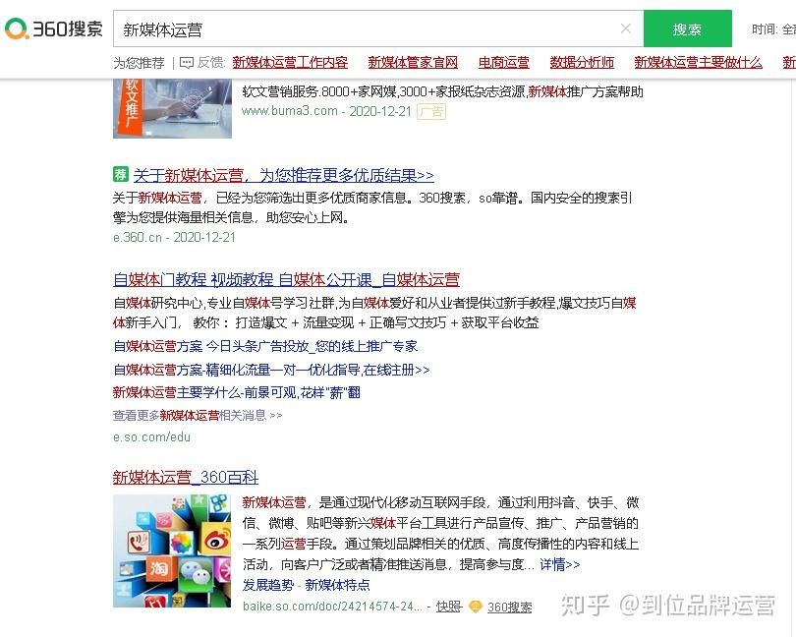Screen dimensions: 796x637
Task: Open suggestion 电商运营
Action: click(x=503, y=63)
